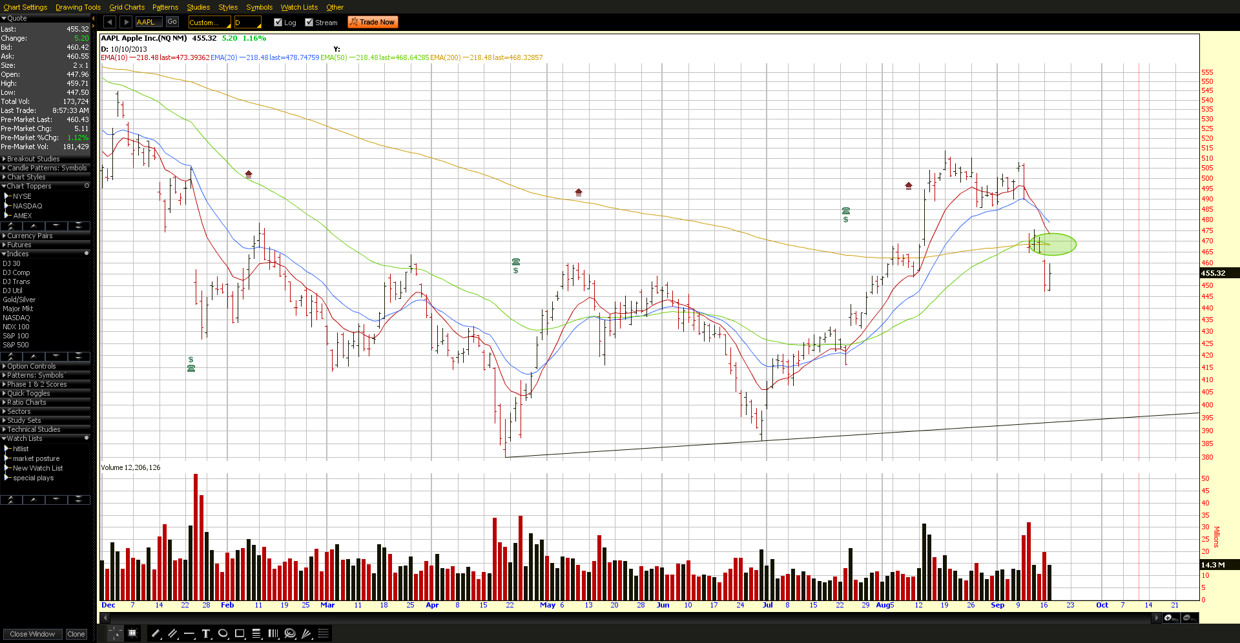Select the horizontal line drawing tool
Image resolution: width=1240 pixels, height=643 pixels.
tap(189, 633)
